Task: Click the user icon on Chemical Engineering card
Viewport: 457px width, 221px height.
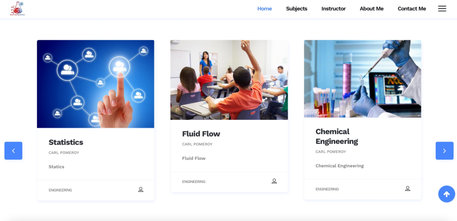Action: tap(407, 188)
